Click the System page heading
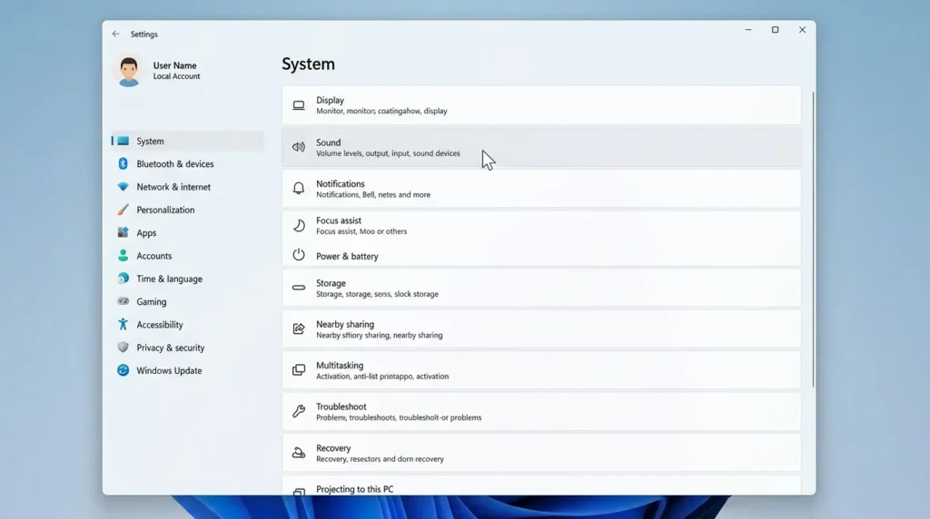Screen dimensions: 930x519 click(308, 64)
